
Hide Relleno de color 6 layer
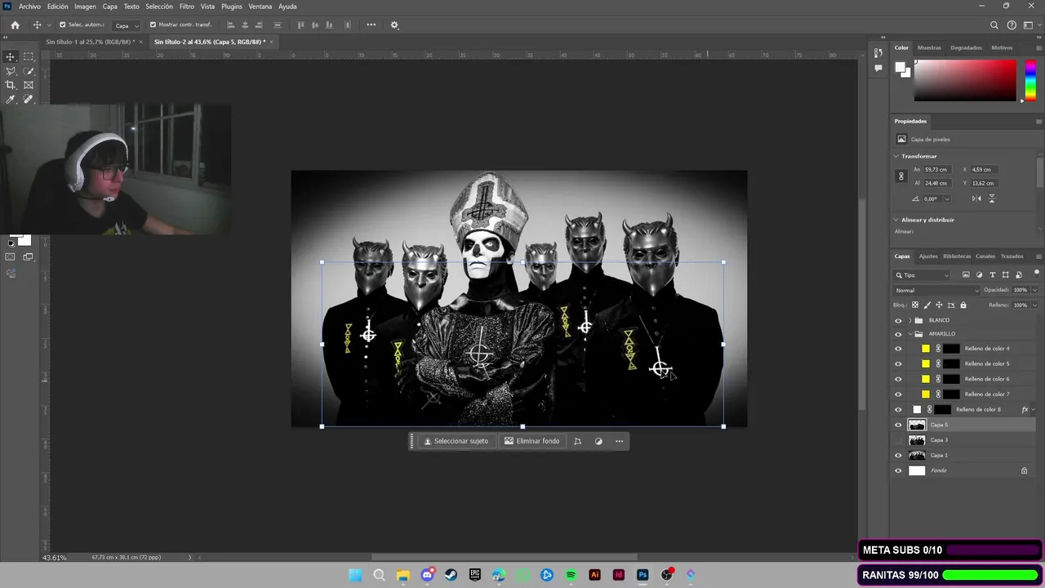coord(898,379)
